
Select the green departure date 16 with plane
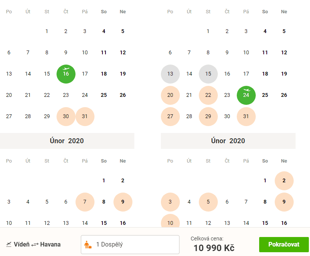66,74
